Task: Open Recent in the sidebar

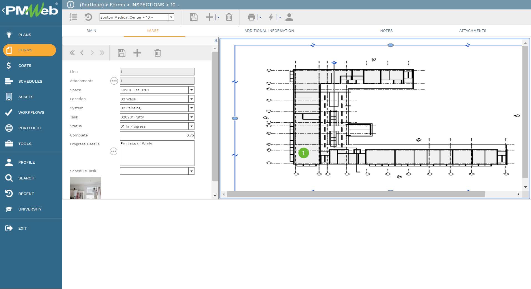Action: [26, 194]
